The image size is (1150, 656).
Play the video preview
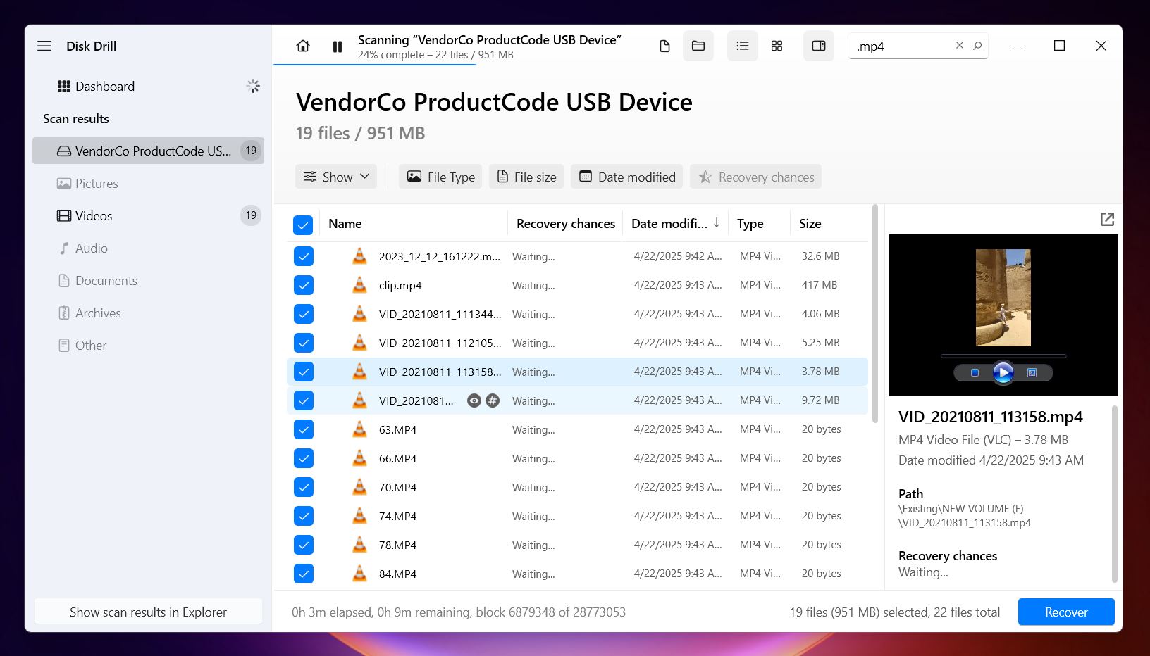tap(1003, 372)
